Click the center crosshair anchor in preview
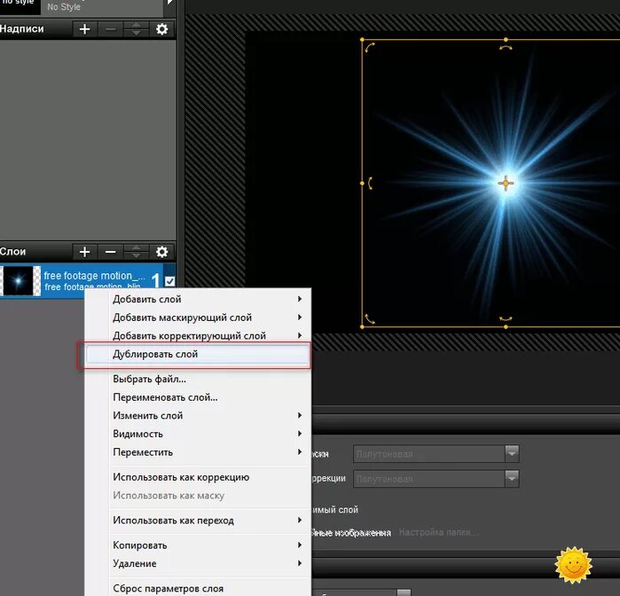This screenshot has height=596, width=620. coord(506,183)
